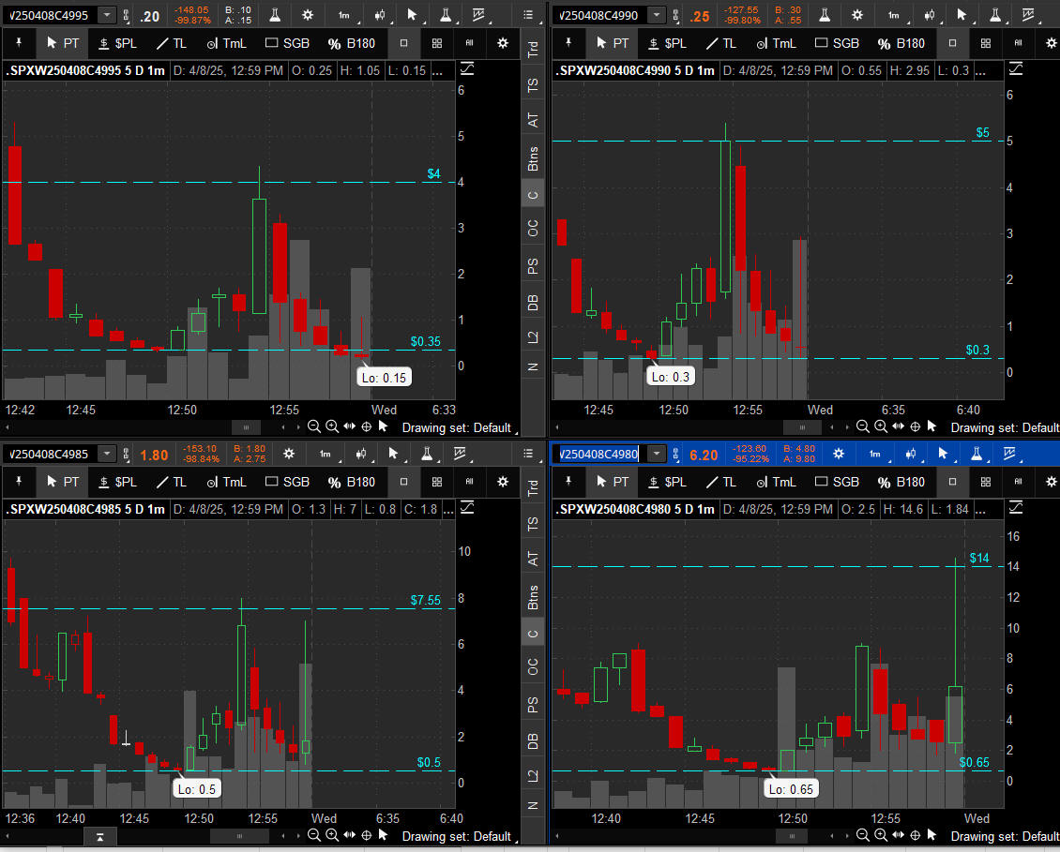Open the candlestick chart style icon in C4990 panel
The image size is (1060, 852).
click(x=930, y=15)
